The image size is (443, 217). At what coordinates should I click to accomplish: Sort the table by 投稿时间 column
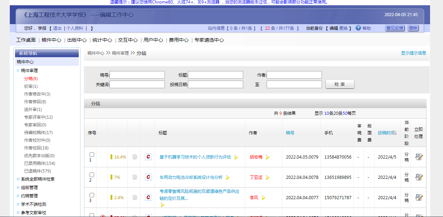coord(387,133)
